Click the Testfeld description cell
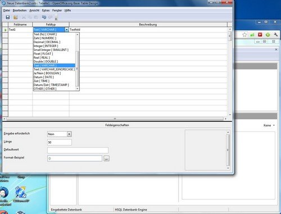281x214 pixels. [148, 30]
